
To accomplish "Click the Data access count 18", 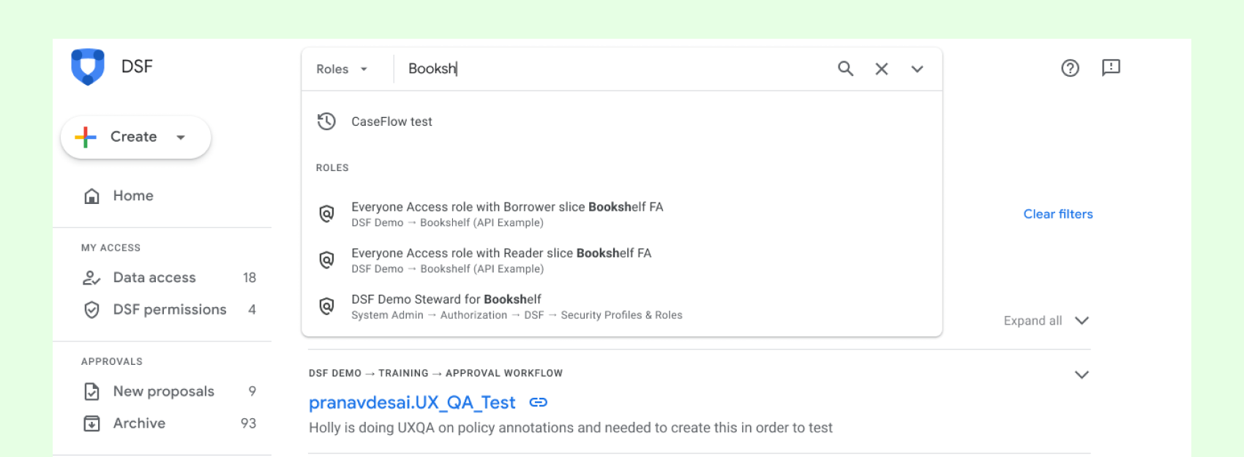I will tap(250, 278).
